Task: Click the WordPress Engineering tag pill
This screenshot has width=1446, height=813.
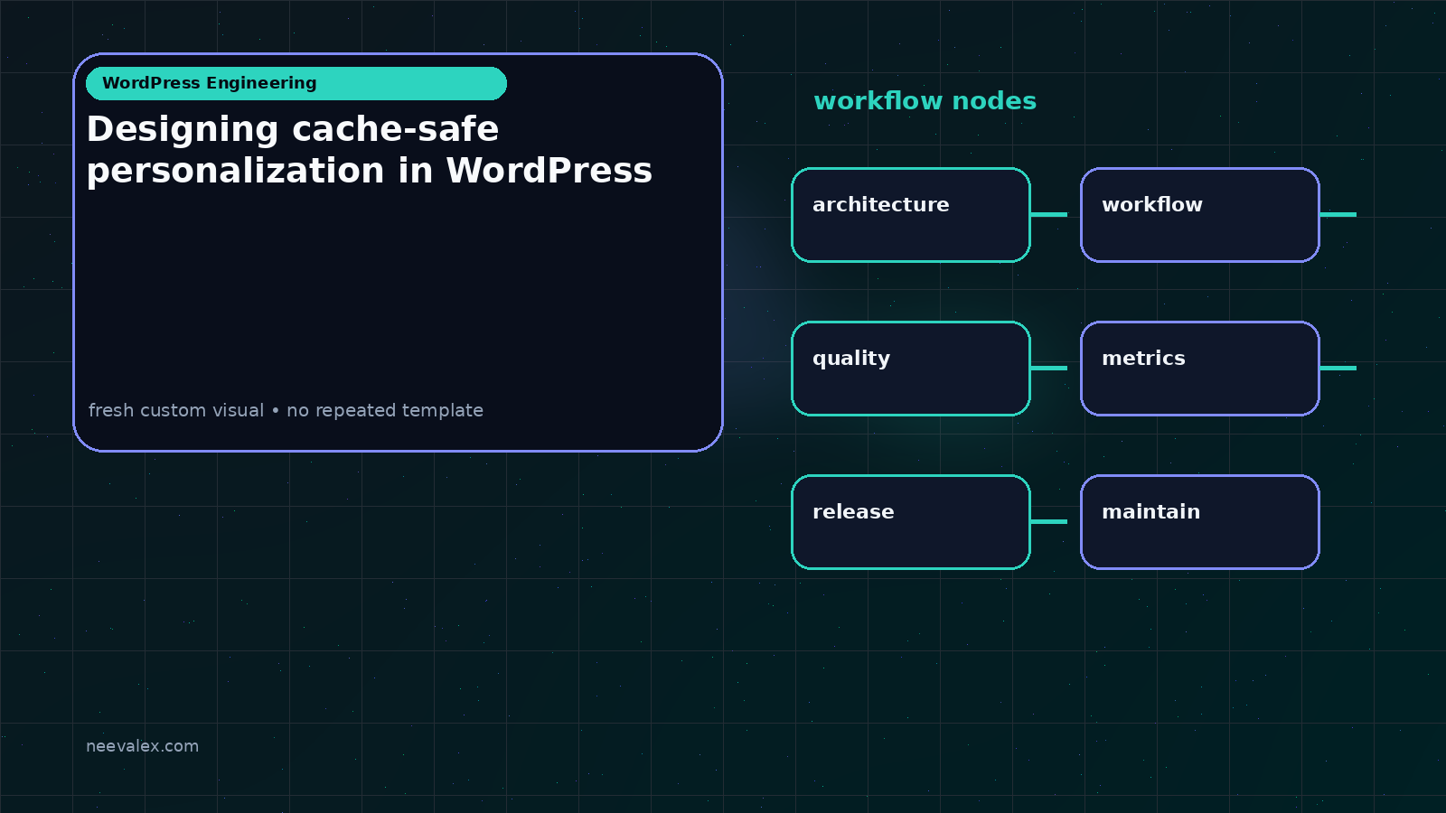Action: point(296,83)
